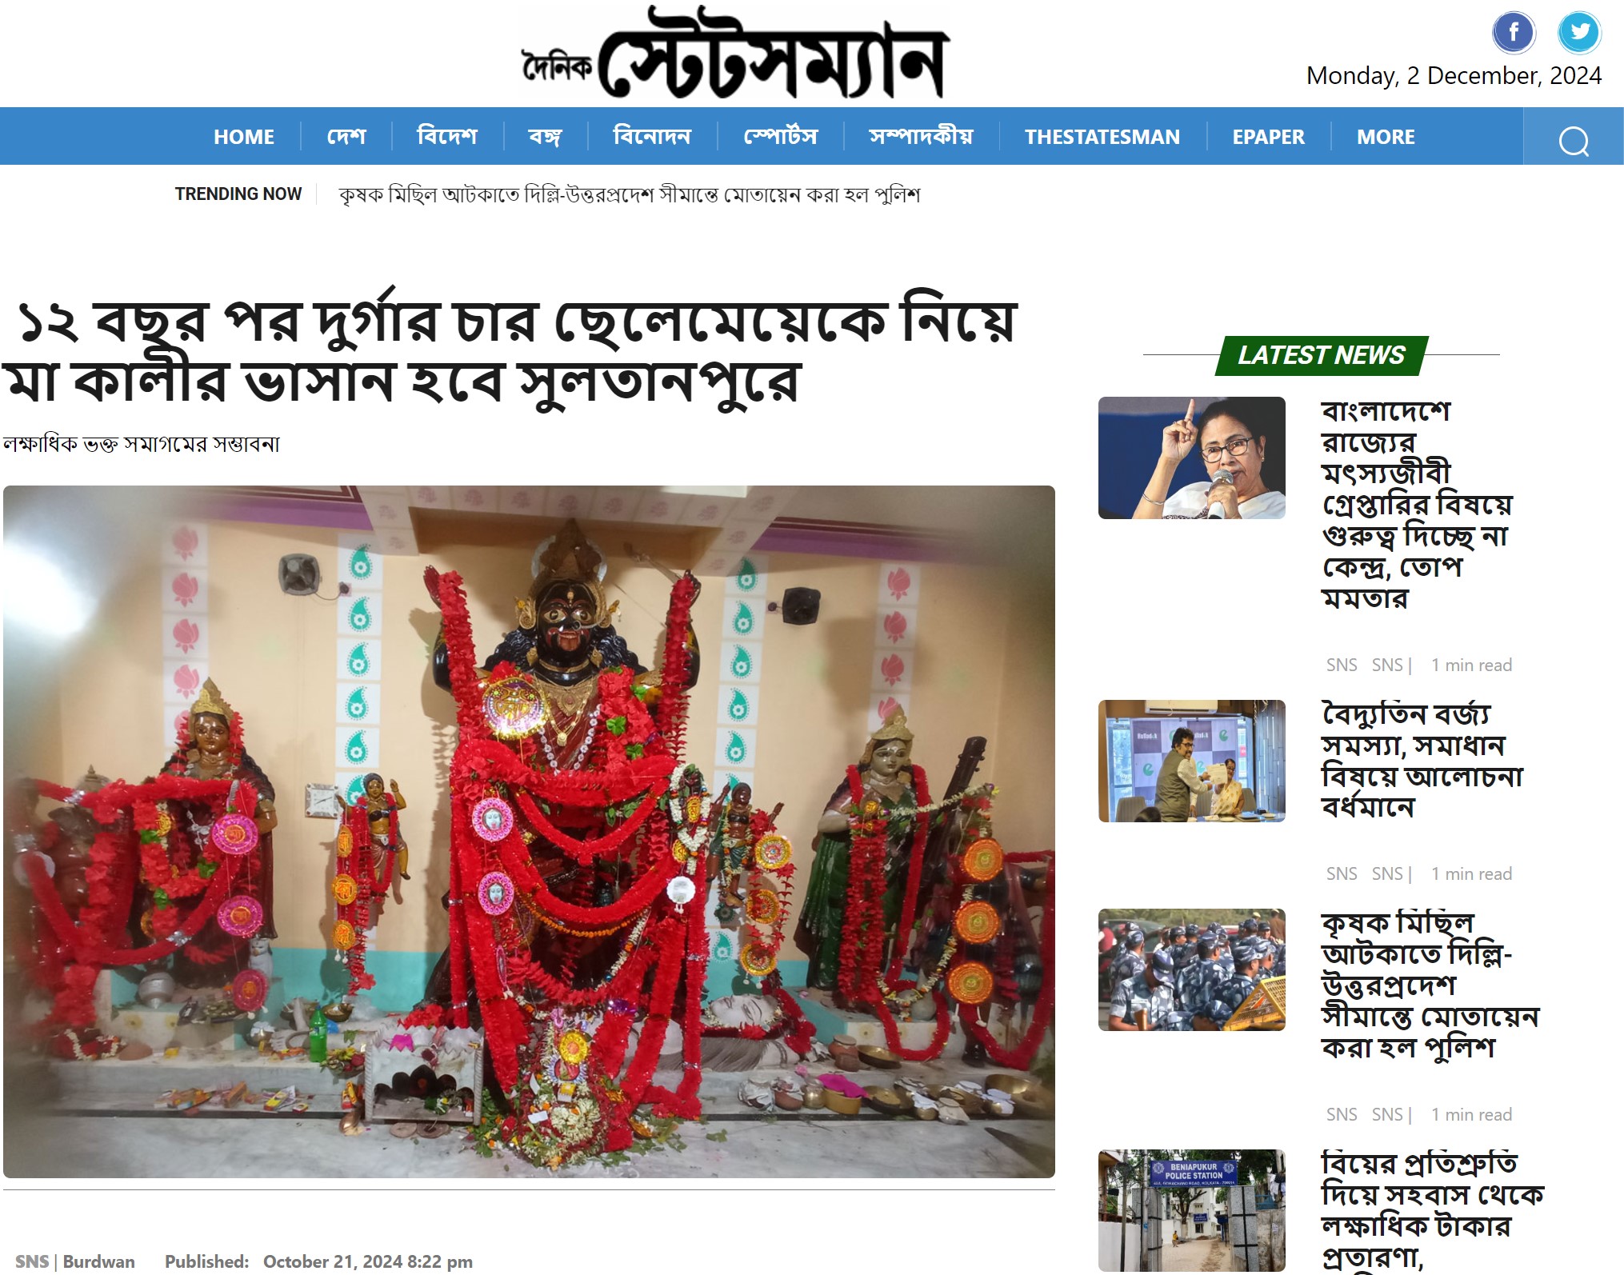Image resolution: width=1624 pixels, height=1275 pixels.
Task: Open Mamata Banerjee news thumbnail
Action: [x=1191, y=458]
